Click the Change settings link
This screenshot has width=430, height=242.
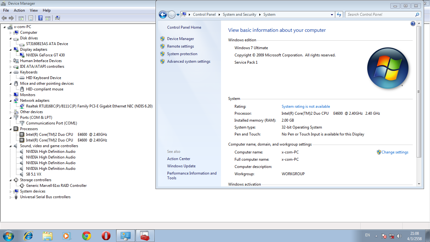(395, 152)
